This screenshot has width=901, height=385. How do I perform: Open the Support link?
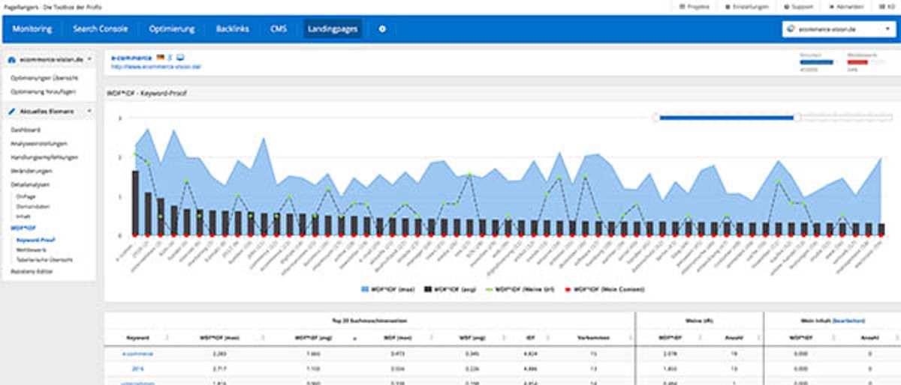[797, 6]
